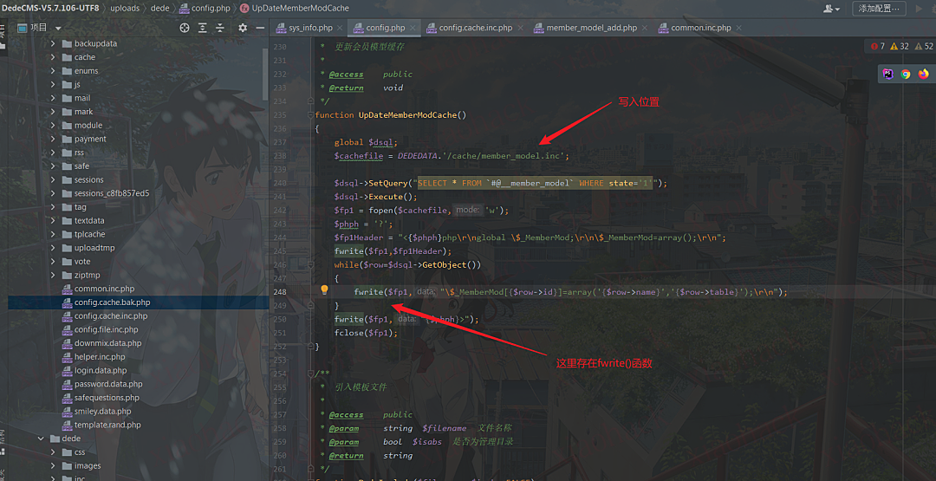Close the member_model_add.php tab
Image resolution: width=936 pixels, height=481 pixels.
click(x=644, y=28)
